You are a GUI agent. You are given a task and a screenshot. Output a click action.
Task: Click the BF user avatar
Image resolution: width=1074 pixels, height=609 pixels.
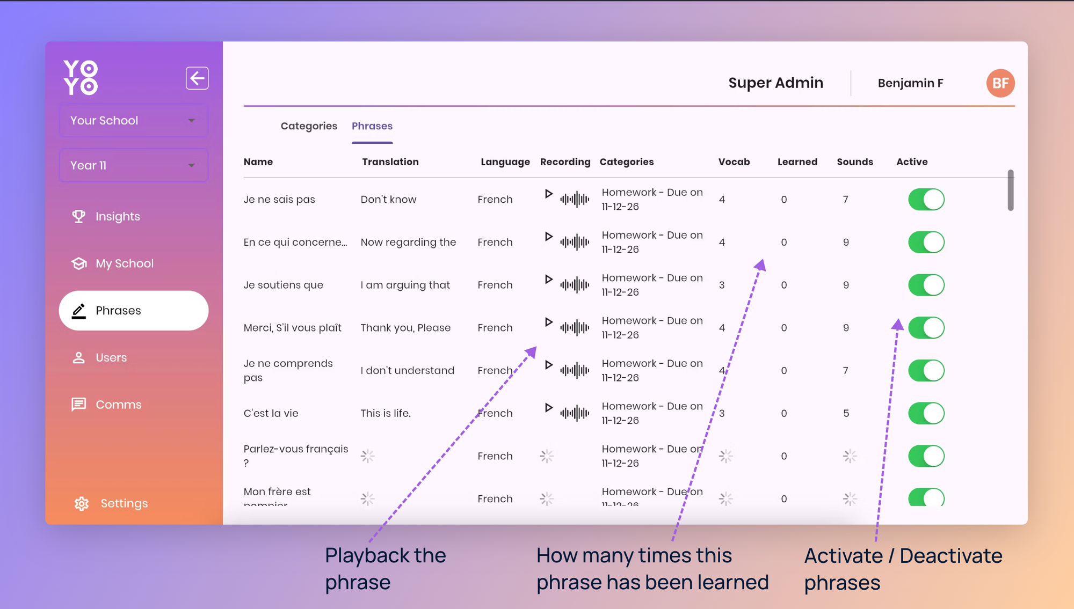point(1000,83)
